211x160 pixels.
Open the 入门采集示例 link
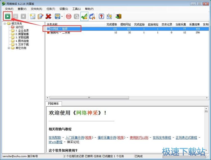(75, 138)
